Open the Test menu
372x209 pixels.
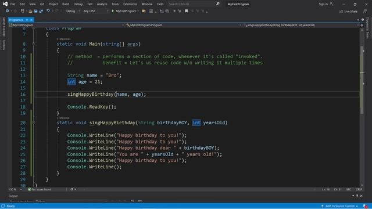point(90,4)
